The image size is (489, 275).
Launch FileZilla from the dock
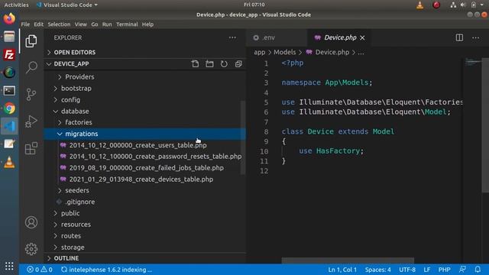pos(9,54)
